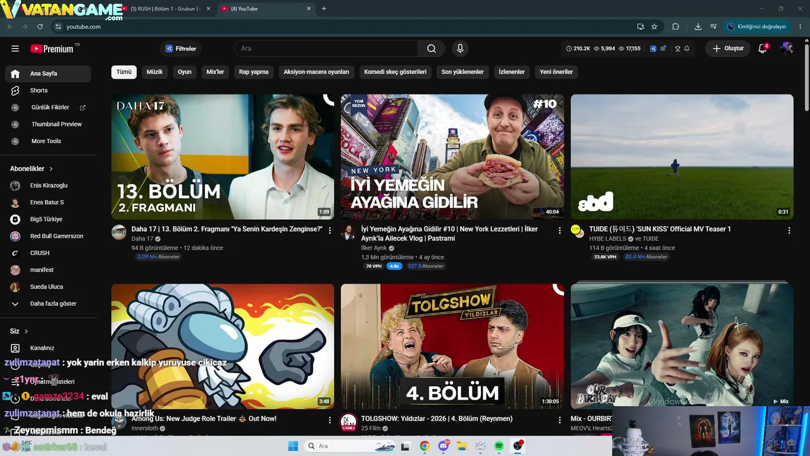Select the Son yüklenenler chip
810x456 pixels.
[463, 72]
